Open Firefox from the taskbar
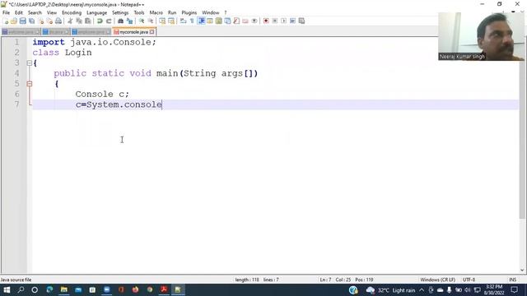The width and height of the screenshot is (527, 296). (x=135, y=290)
